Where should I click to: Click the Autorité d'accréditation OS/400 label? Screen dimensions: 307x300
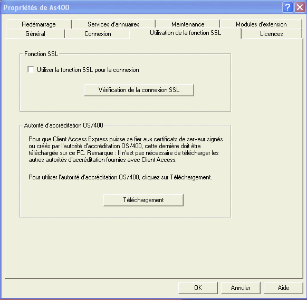(x=63, y=125)
